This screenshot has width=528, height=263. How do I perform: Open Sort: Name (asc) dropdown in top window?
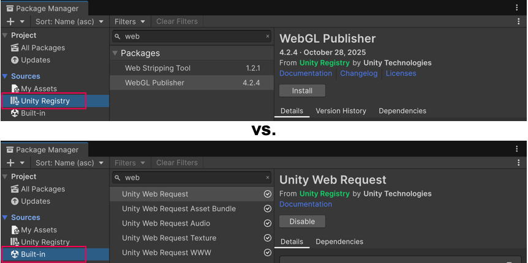coord(70,21)
